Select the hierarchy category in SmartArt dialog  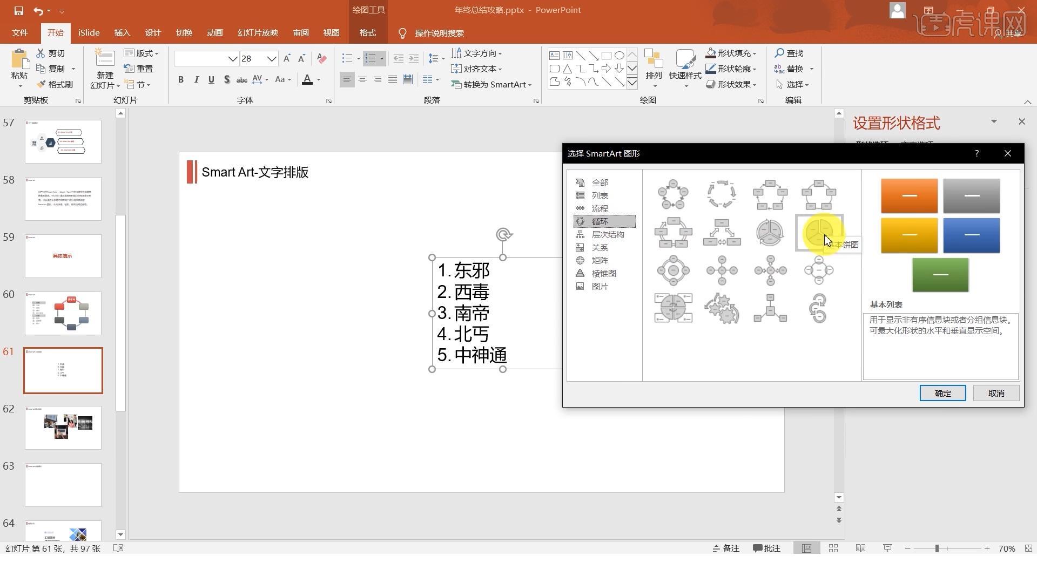pyautogui.click(x=607, y=234)
